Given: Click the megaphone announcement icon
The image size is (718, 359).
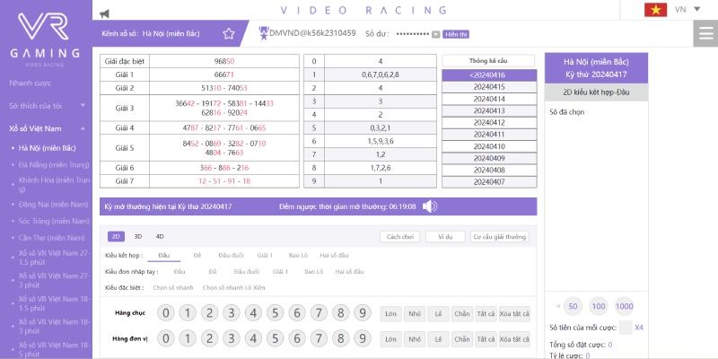Looking at the screenshot, I should click(105, 13).
